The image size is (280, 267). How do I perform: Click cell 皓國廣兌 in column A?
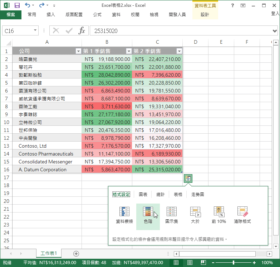click(47, 59)
